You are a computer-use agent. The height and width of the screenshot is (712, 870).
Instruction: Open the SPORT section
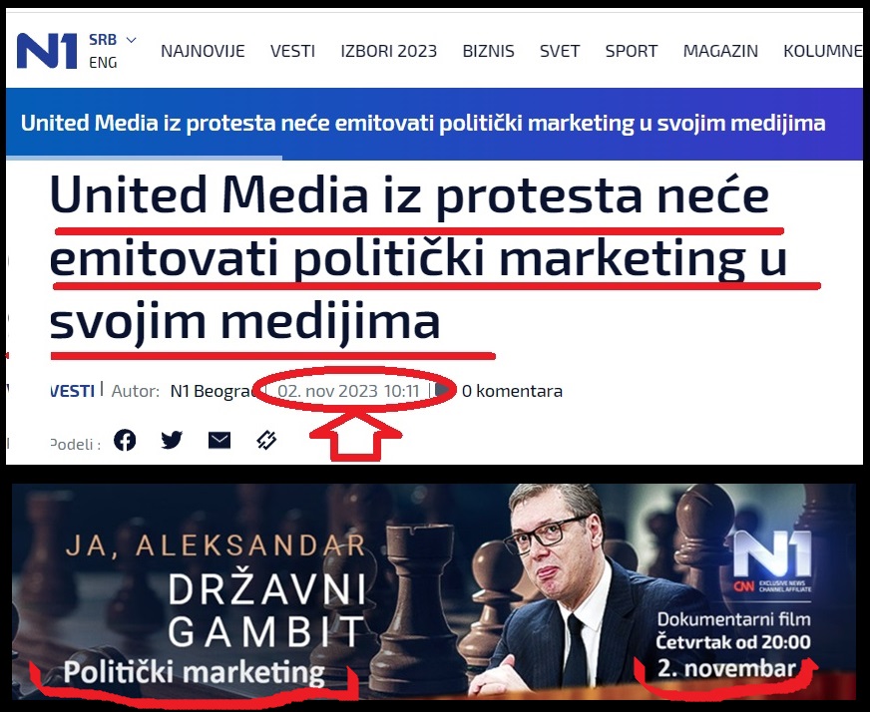[x=631, y=51]
